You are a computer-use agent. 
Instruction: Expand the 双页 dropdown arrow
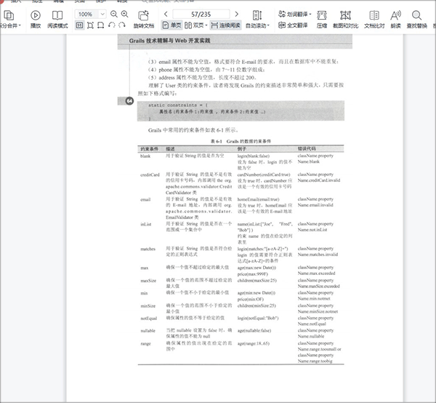coord(206,25)
